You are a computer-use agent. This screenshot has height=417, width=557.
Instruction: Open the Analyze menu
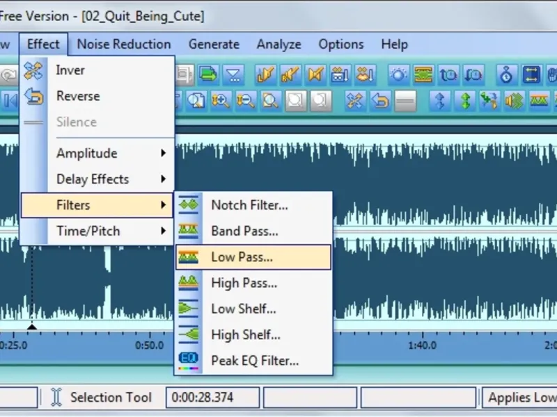click(279, 44)
